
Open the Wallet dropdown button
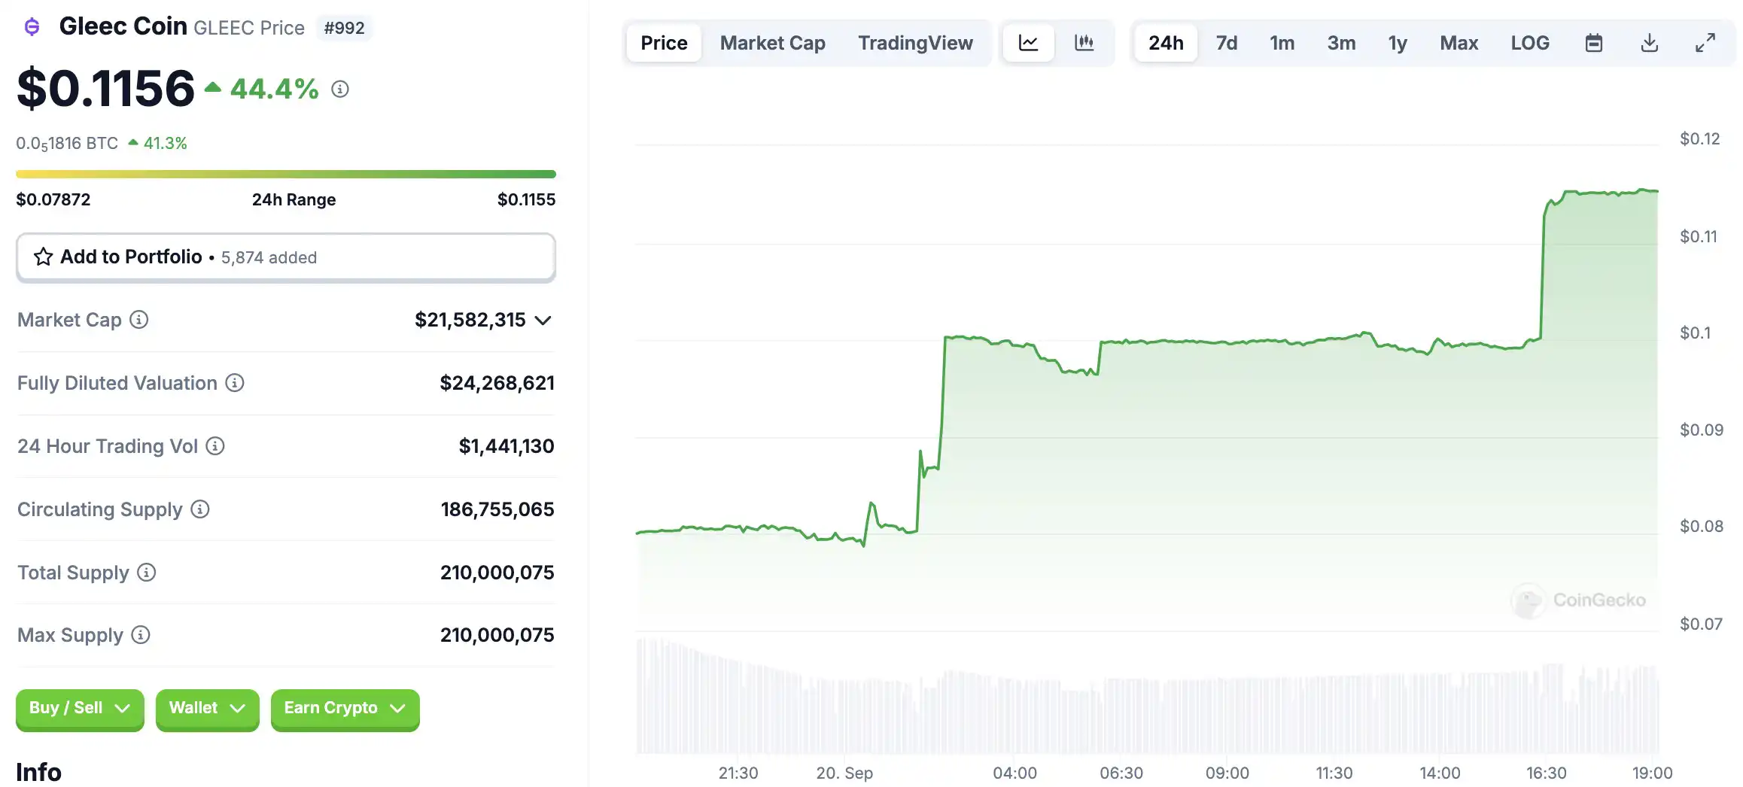click(207, 709)
